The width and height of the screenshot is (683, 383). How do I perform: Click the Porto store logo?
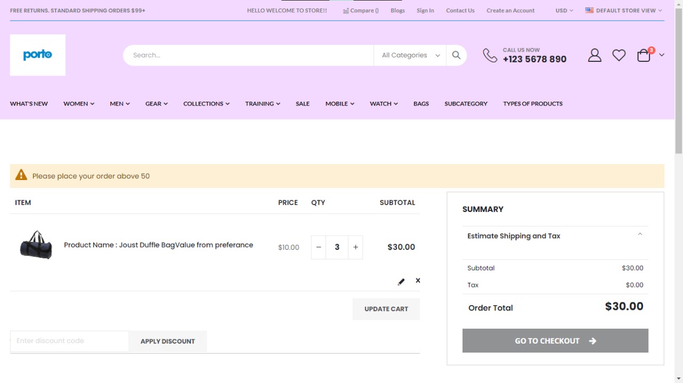click(37, 55)
